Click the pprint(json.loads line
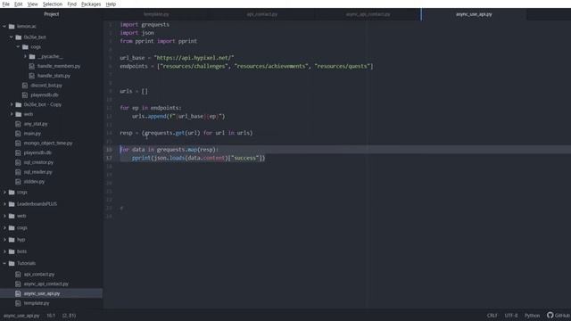Image resolution: width=571 pixels, height=321 pixels. click(x=198, y=158)
